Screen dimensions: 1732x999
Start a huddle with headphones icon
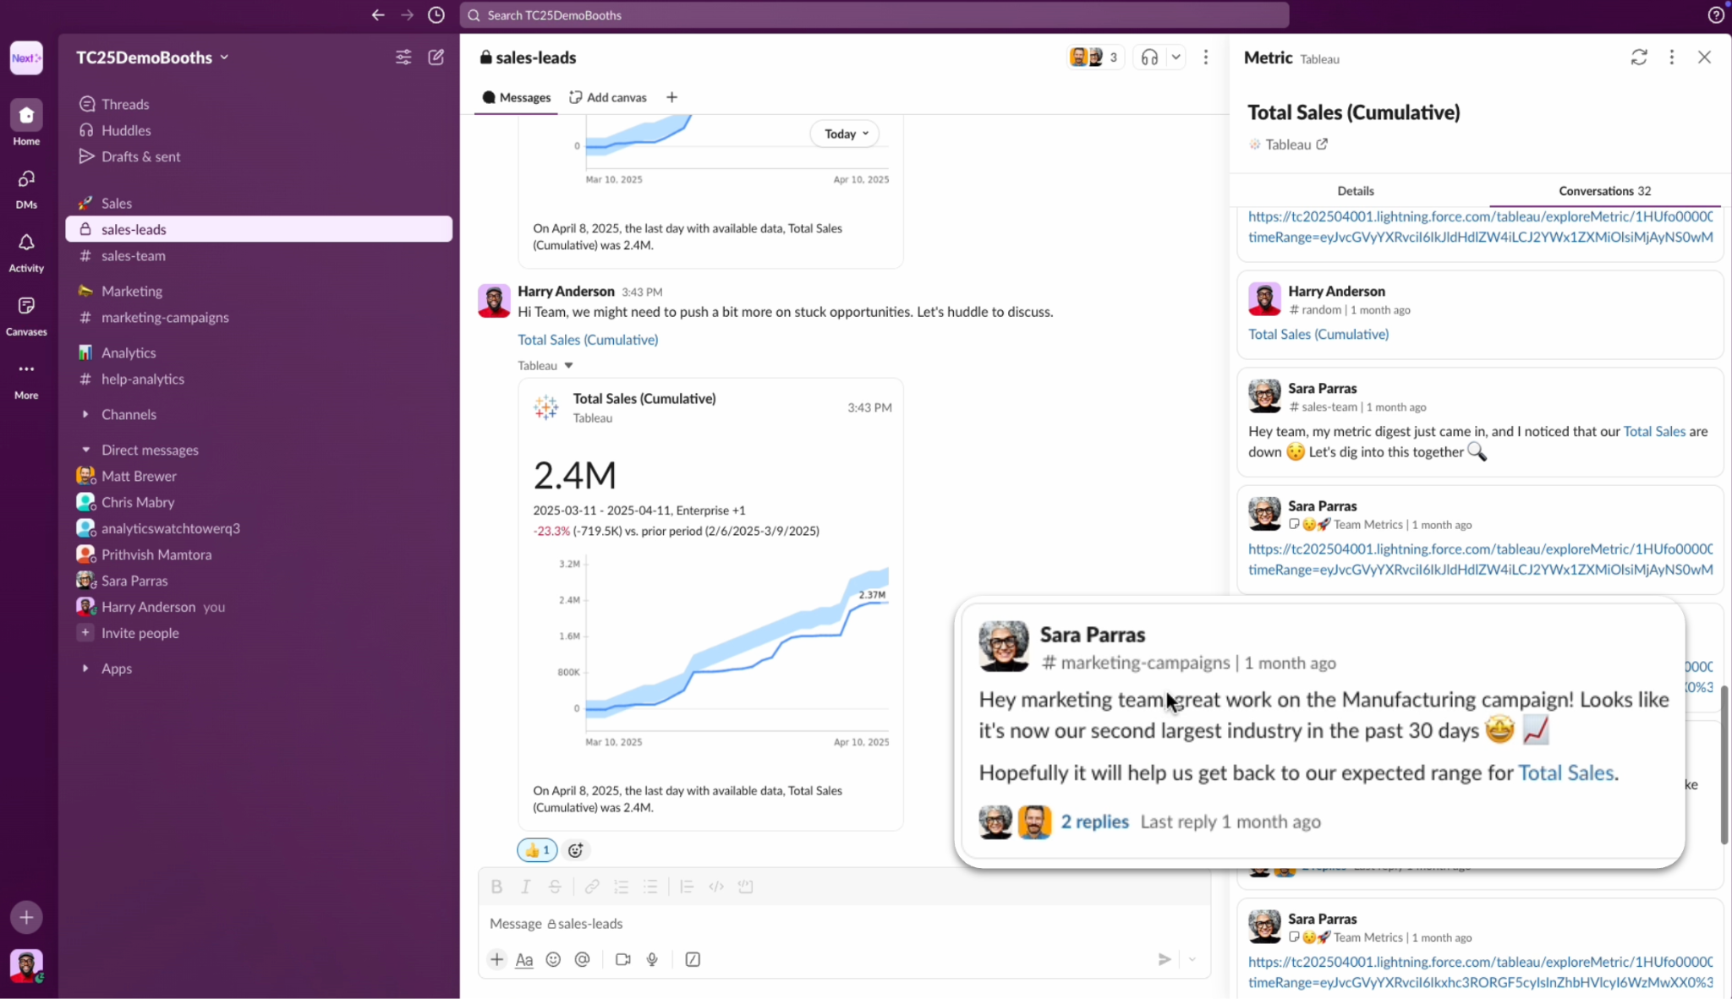(1149, 57)
